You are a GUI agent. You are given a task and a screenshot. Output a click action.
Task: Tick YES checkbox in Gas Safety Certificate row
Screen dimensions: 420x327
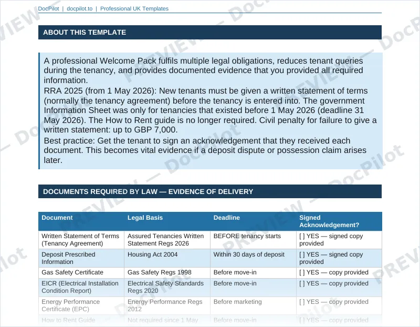click(x=302, y=272)
